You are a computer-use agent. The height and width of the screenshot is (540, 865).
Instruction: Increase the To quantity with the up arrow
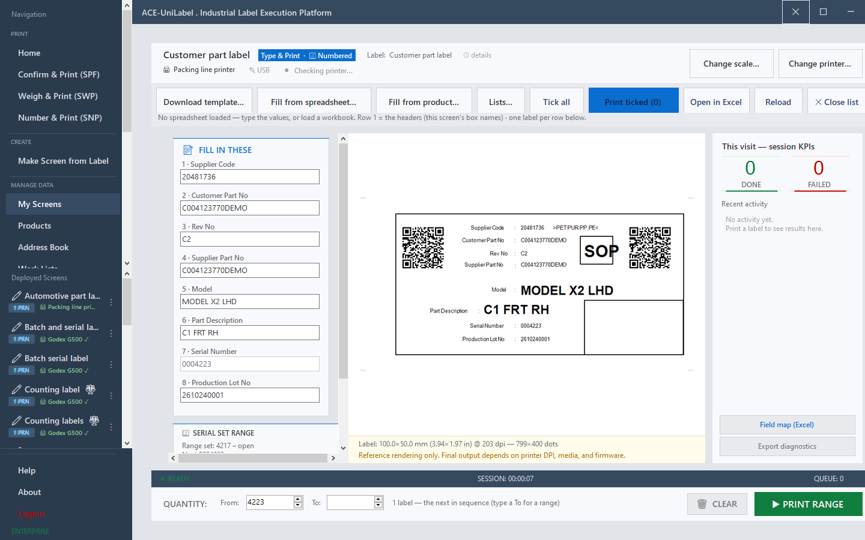[378, 499]
